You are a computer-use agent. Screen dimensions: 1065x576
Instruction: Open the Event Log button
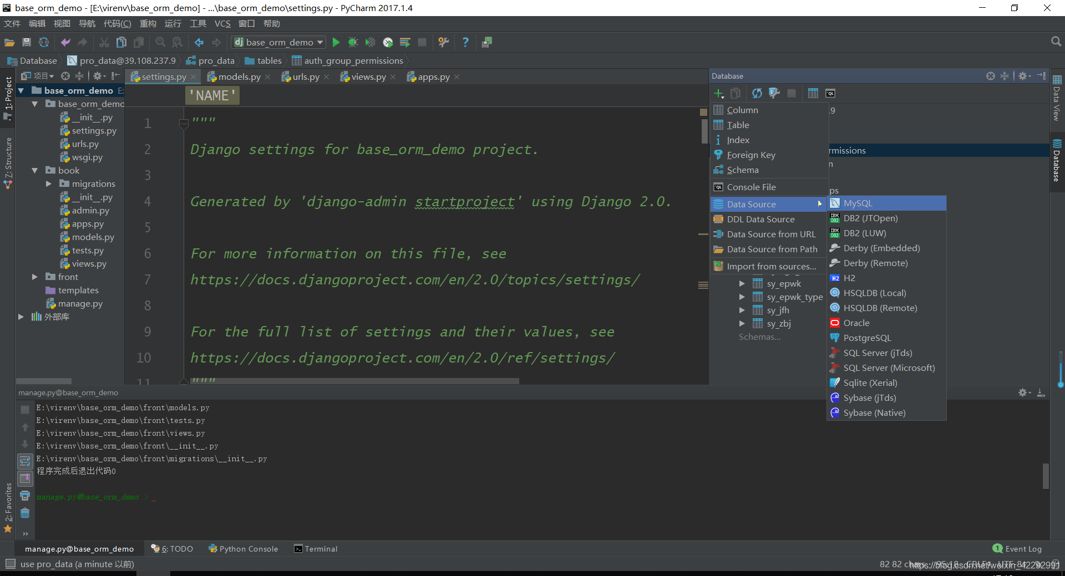pos(1017,549)
